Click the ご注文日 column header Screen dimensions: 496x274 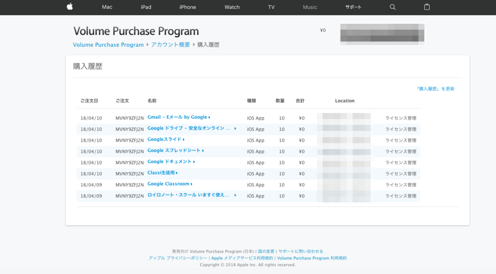89,101
